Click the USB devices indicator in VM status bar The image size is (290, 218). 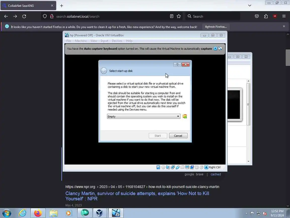tap(177, 167)
